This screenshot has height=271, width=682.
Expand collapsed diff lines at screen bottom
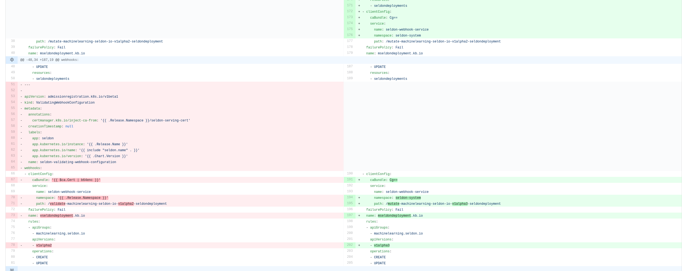tap(12, 270)
